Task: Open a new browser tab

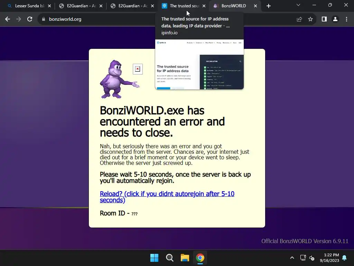Action: (268, 6)
